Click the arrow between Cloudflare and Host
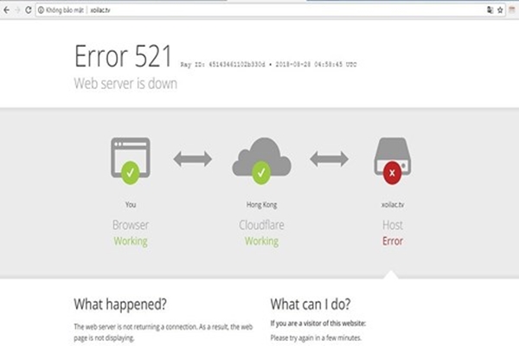519x346 pixels. click(329, 159)
